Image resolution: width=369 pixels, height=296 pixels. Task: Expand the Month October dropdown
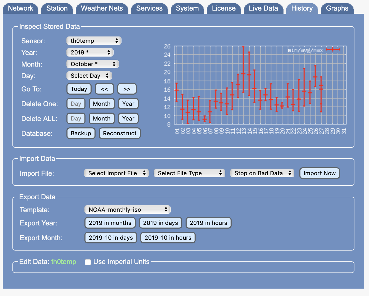(x=92, y=64)
